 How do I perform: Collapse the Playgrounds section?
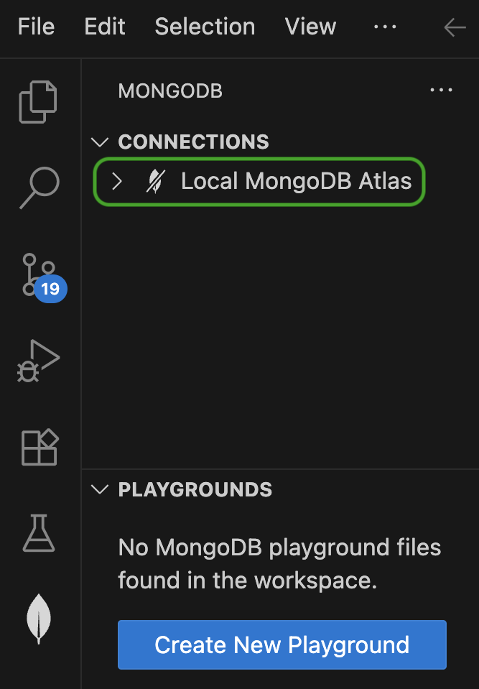[x=101, y=490]
